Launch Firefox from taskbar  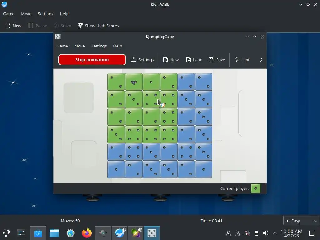tap(87, 233)
